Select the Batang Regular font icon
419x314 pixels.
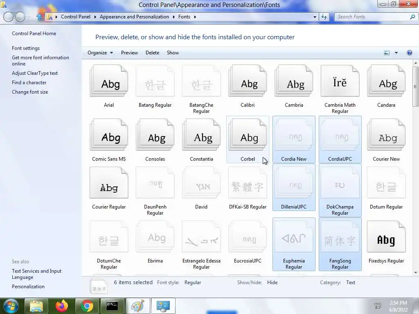point(155,81)
